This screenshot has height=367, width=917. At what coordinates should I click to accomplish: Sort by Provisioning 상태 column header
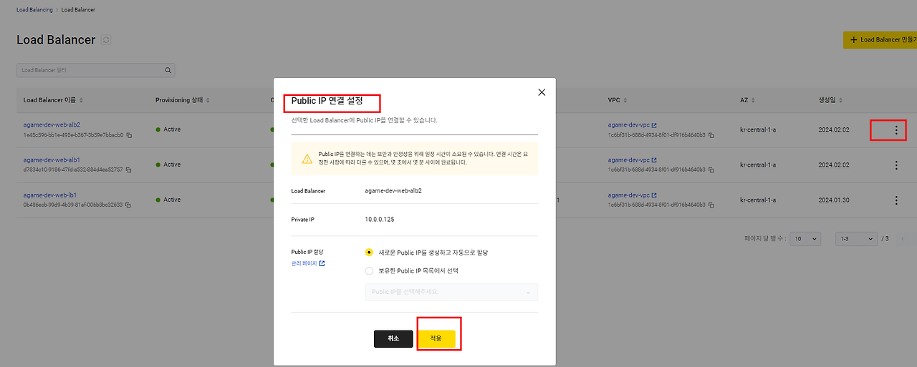coord(183,100)
